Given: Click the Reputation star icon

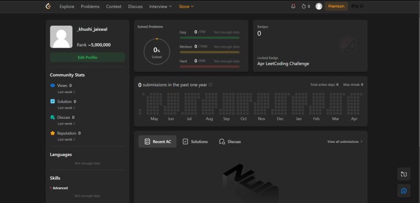Looking at the screenshot, I should (52, 133).
